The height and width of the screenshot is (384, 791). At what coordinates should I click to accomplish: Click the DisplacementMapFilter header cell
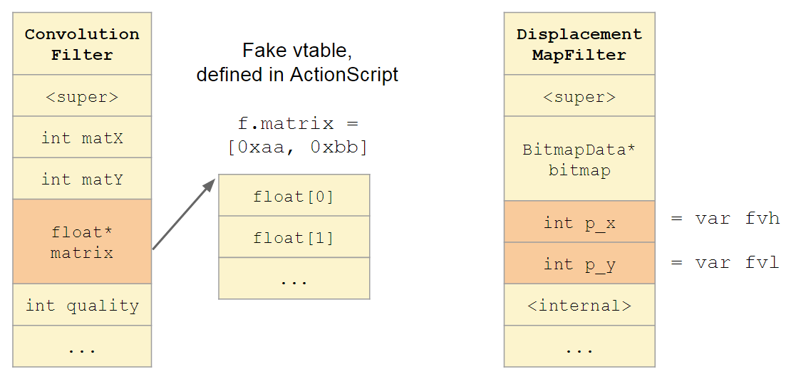[579, 43]
